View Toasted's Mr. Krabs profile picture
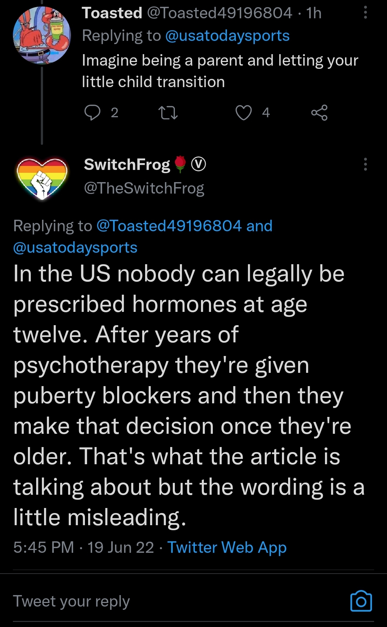Screen dimensions: 387x627 pyautogui.click(x=42, y=35)
